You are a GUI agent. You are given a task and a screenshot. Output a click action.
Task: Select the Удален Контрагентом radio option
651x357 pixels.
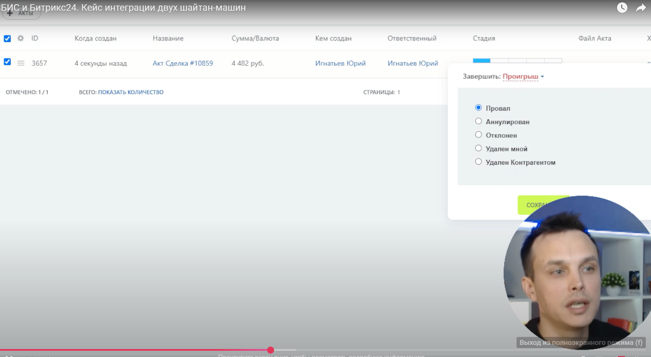point(478,162)
